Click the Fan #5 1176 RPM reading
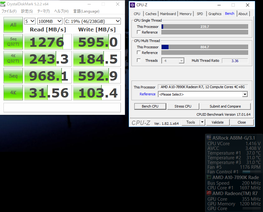This screenshot has width=263, height=212. click(234, 167)
